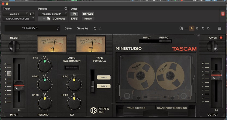
Task: Click the Save button
Action: pos(68,28)
